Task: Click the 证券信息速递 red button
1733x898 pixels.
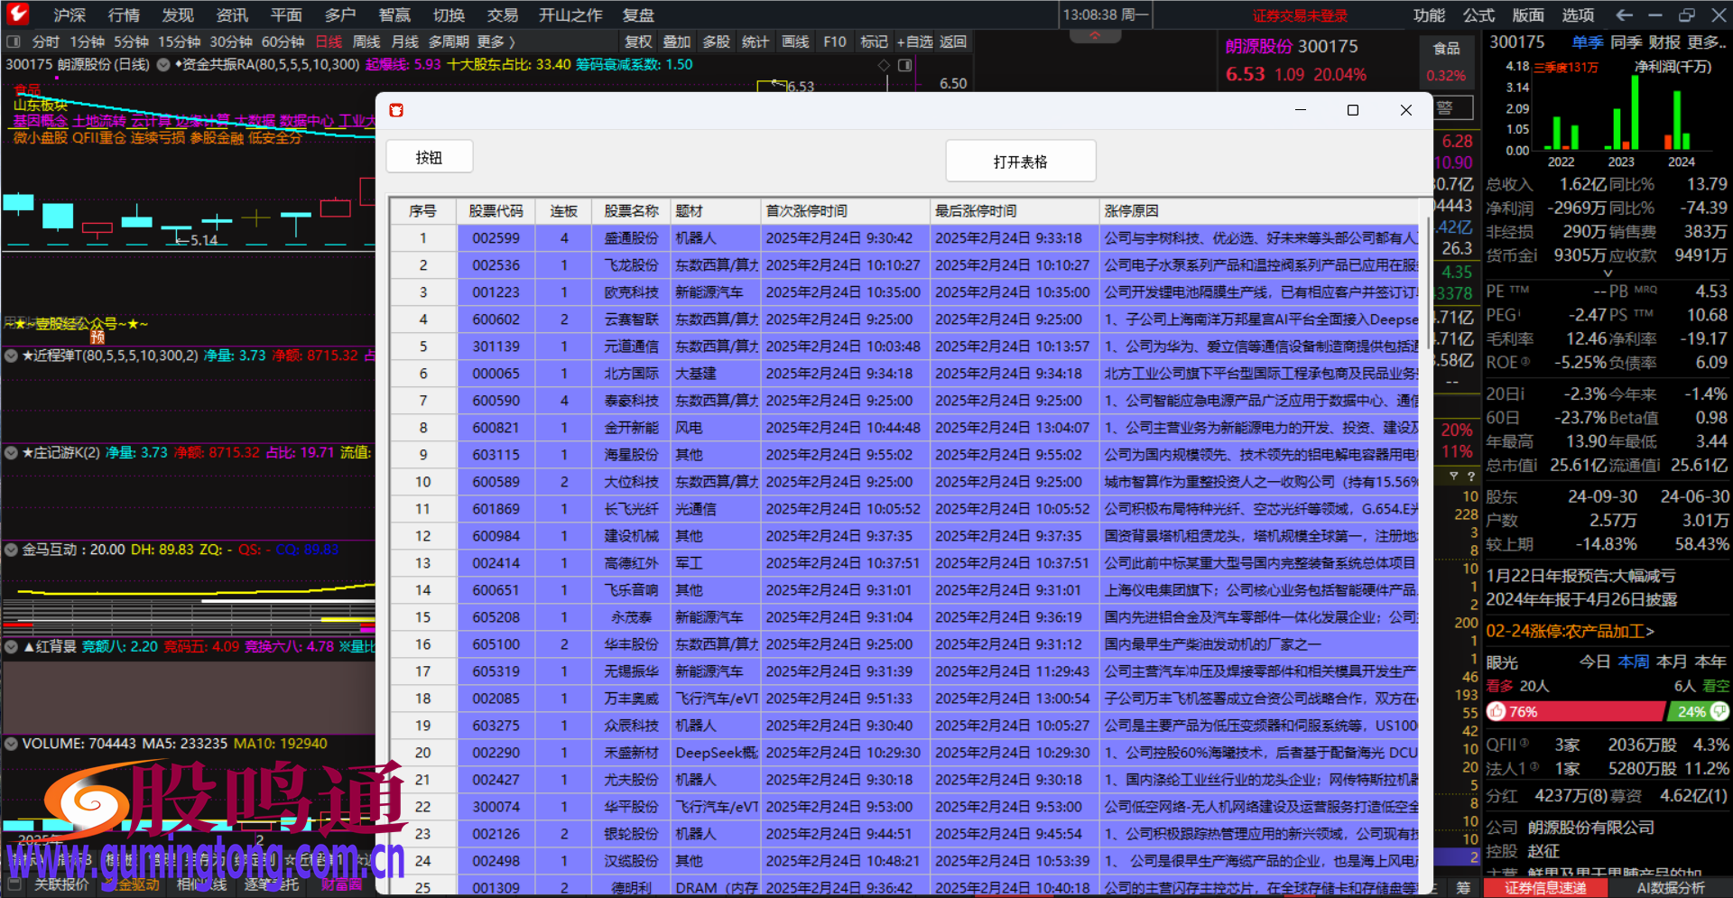Action: 1546,887
